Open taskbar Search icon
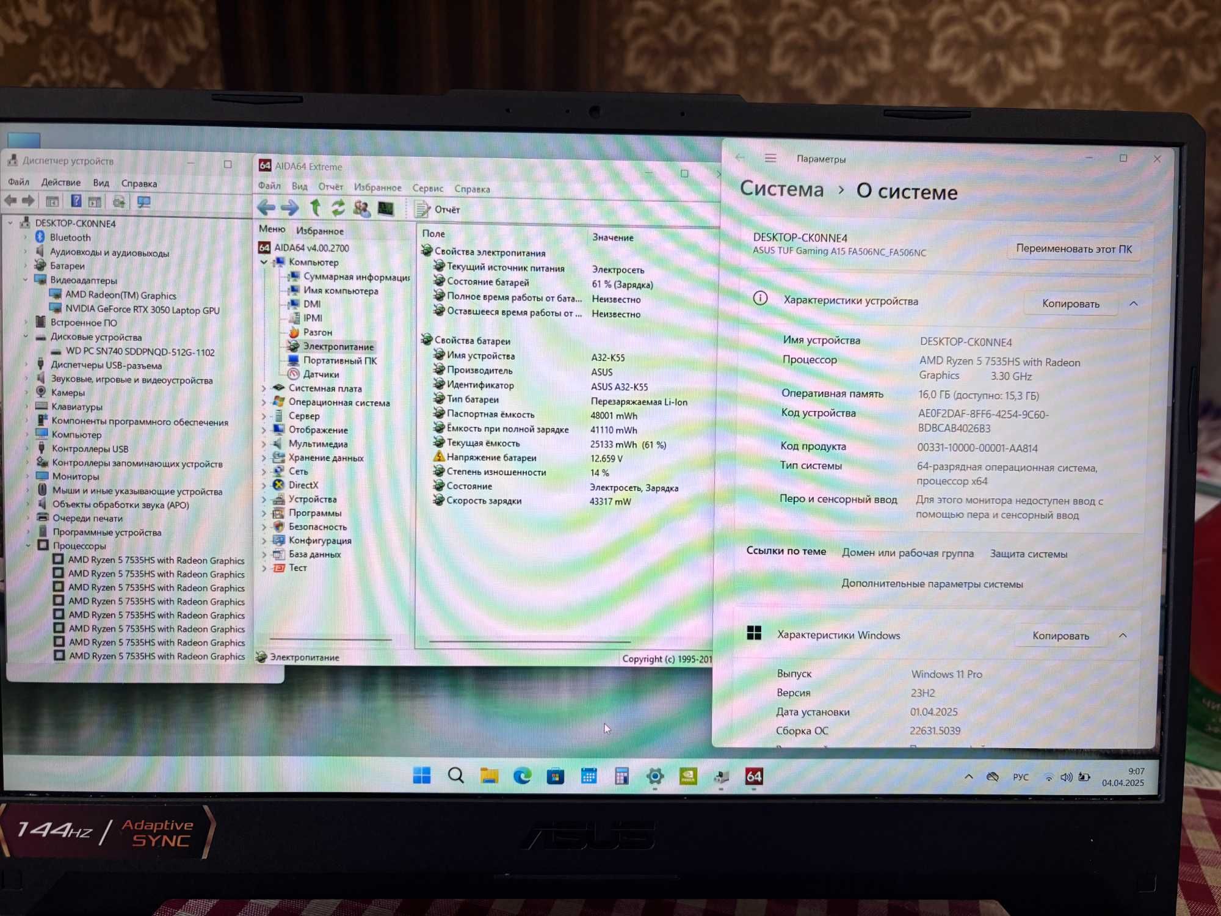The image size is (1221, 916). (455, 776)
